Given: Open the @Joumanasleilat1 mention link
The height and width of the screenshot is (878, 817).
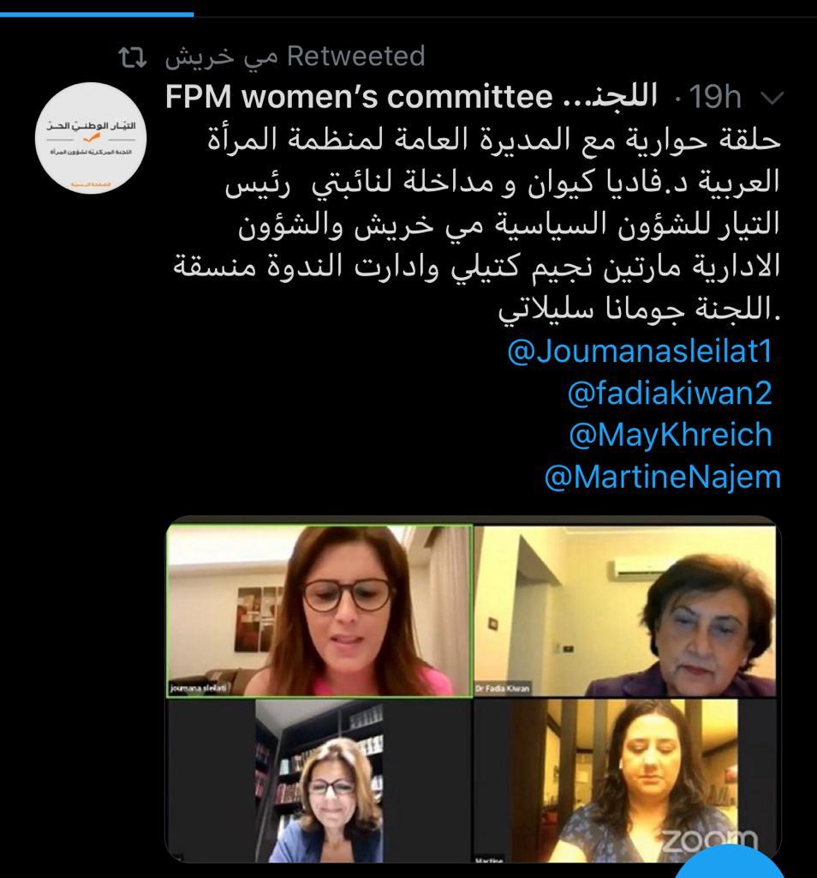Looking at the screenshot, I should tap(640, 351).
